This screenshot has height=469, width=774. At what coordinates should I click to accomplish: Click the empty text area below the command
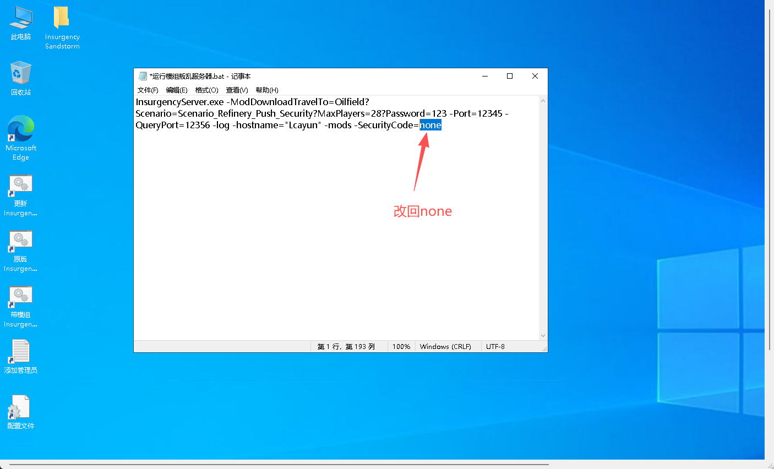pyautogui.click(x=336, y=237)
